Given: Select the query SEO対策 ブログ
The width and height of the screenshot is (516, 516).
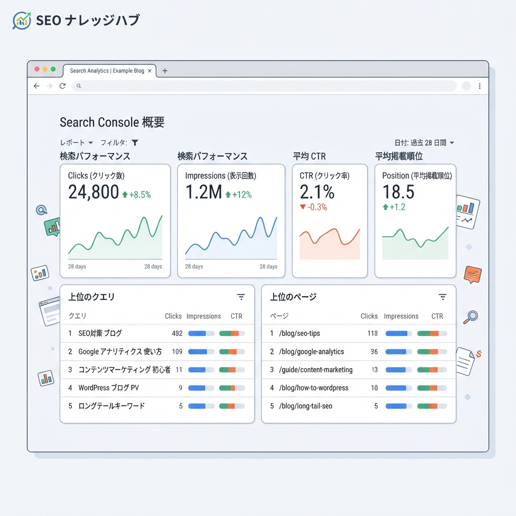Looking at the screenshot, I should click(x=100, y=334).
